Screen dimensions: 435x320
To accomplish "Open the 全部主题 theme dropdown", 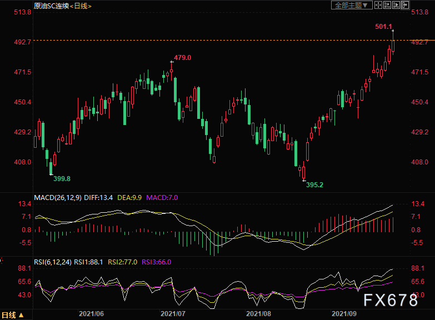I will pyautogui.click(x=351, y=5).
